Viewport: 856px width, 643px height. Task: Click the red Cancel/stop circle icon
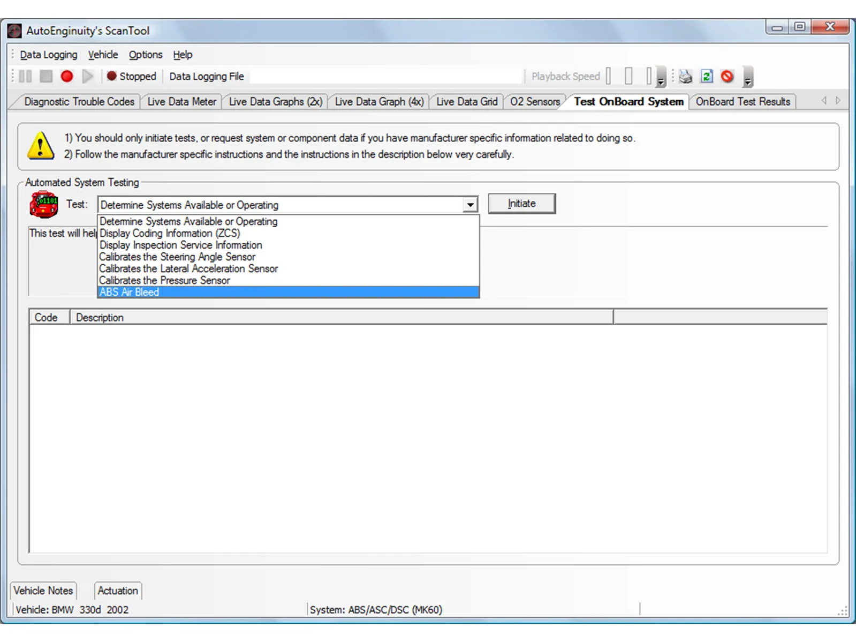click(727, 77)
